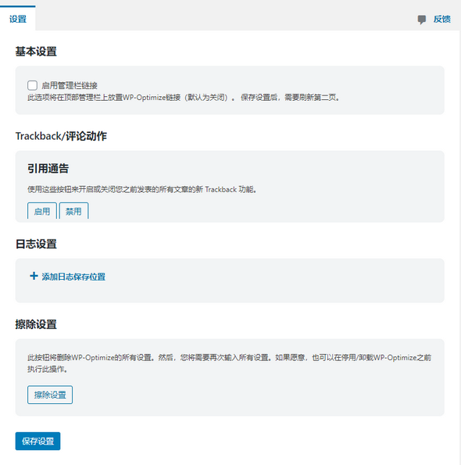Click the 日志设置 section heading

(x=36, y=244)
